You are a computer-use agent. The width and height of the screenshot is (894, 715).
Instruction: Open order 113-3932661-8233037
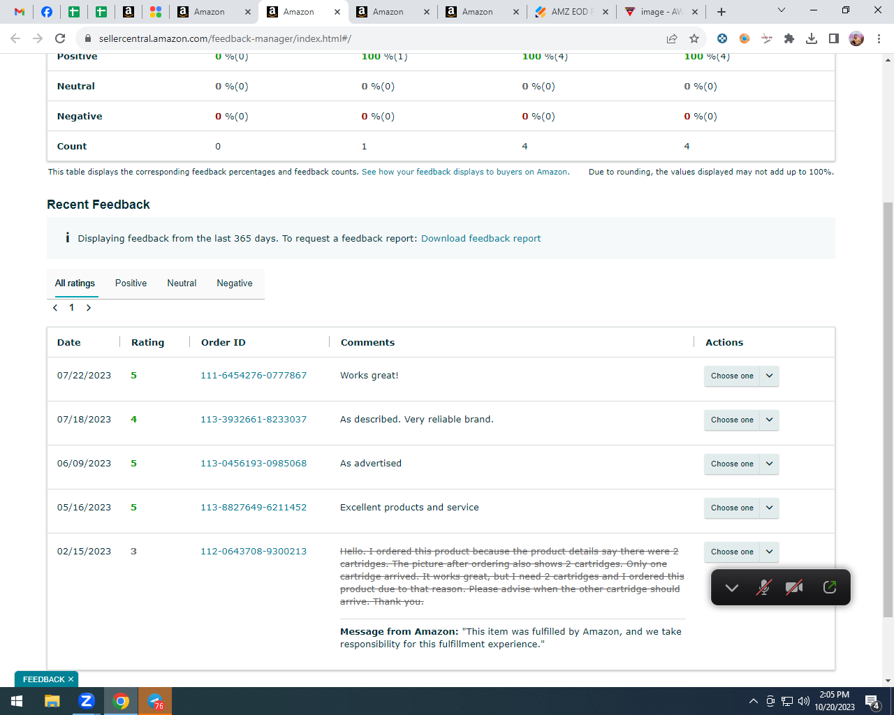pyautogui.click(x=254, y=420)
